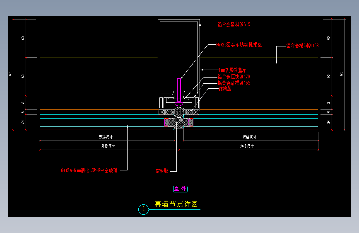Screen dimensions: 359x233
Task: Click the red label 铝合金竖料QI615
Action: (234, 24)
